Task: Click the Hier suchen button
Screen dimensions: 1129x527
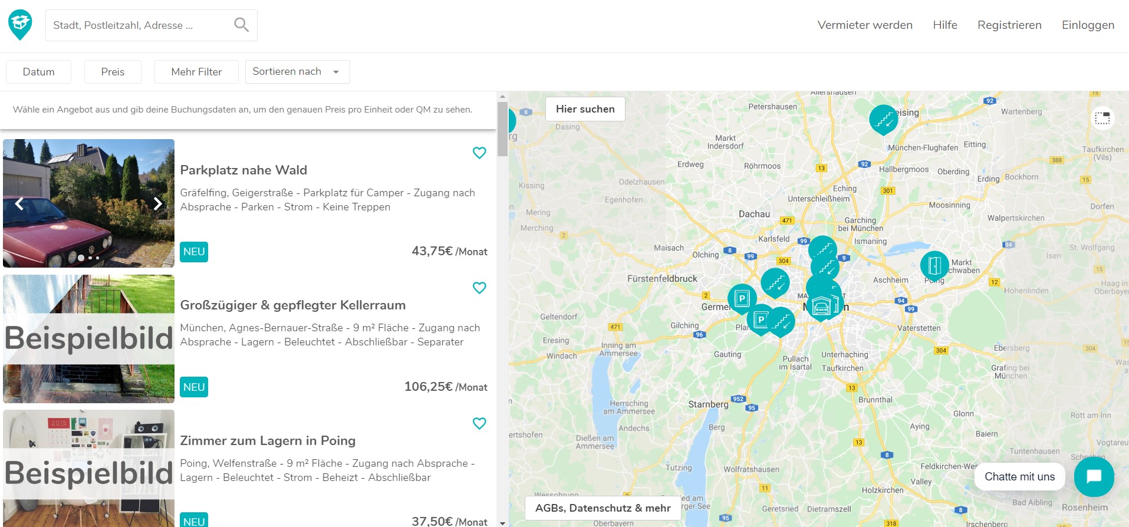Action: 585,109
